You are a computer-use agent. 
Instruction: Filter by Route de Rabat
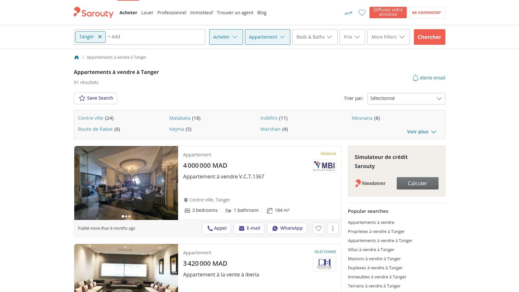[95, 129]
